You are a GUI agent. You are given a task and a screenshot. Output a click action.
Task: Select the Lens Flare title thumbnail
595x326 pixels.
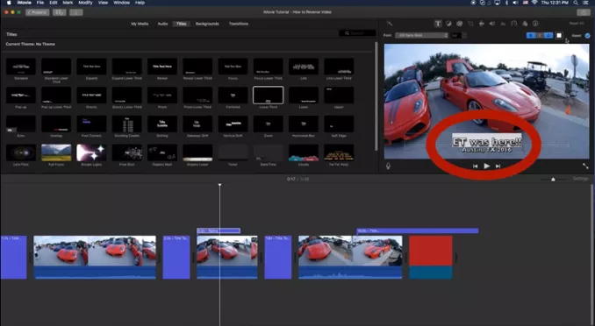tap(21, 152)
